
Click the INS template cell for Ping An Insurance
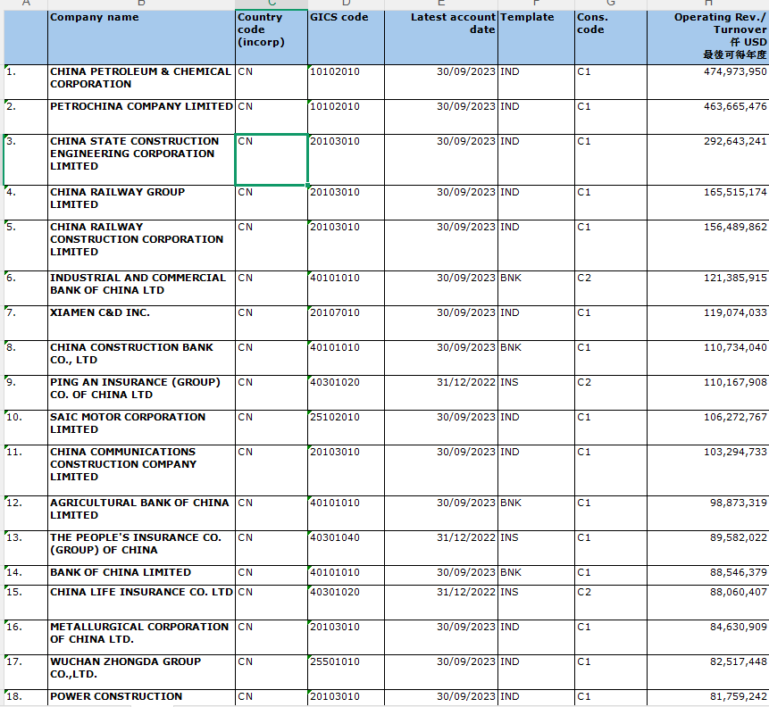[536, 383]
